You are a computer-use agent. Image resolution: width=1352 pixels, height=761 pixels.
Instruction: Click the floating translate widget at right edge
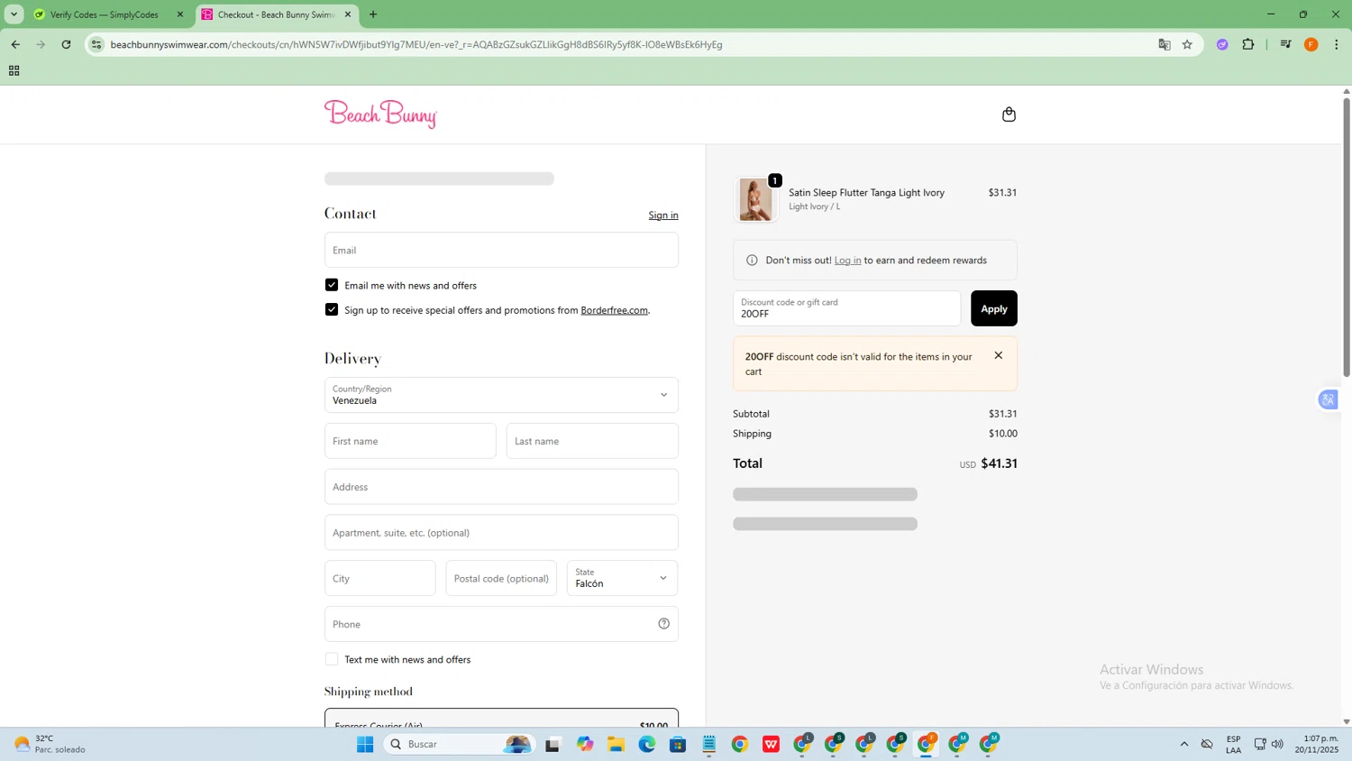pyautogui.click(x=1328, y=399)
